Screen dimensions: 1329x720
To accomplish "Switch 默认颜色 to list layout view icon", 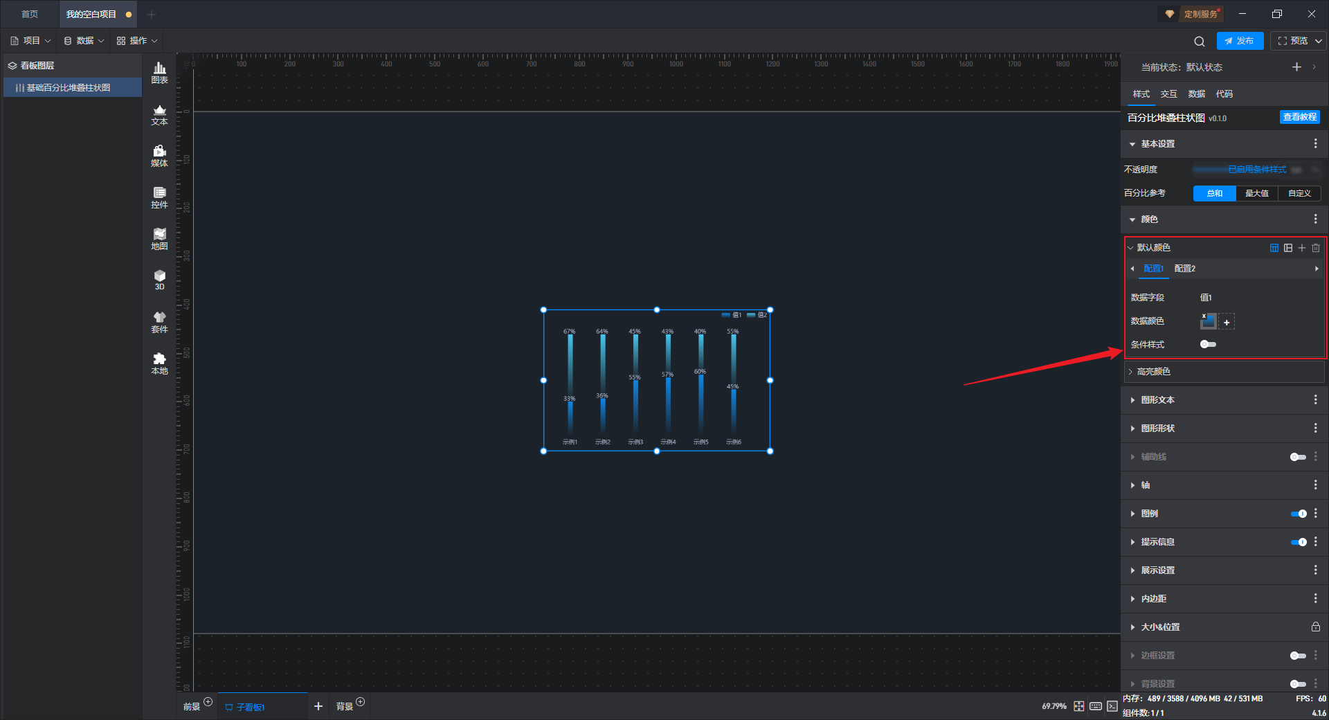I will 1288,248.
